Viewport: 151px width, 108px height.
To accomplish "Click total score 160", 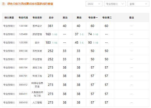I will [x=48, y=34].
